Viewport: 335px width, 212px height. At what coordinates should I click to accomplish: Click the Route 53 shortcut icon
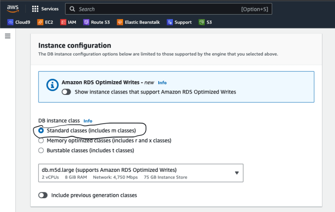click(x=86, y=22)
